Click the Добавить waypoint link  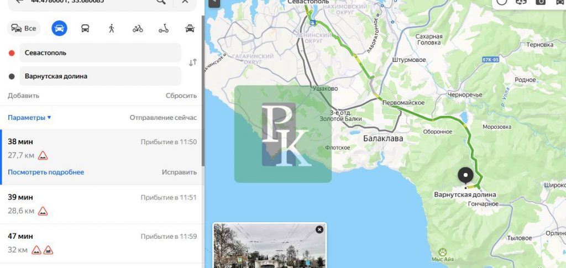tap(23, 96)
